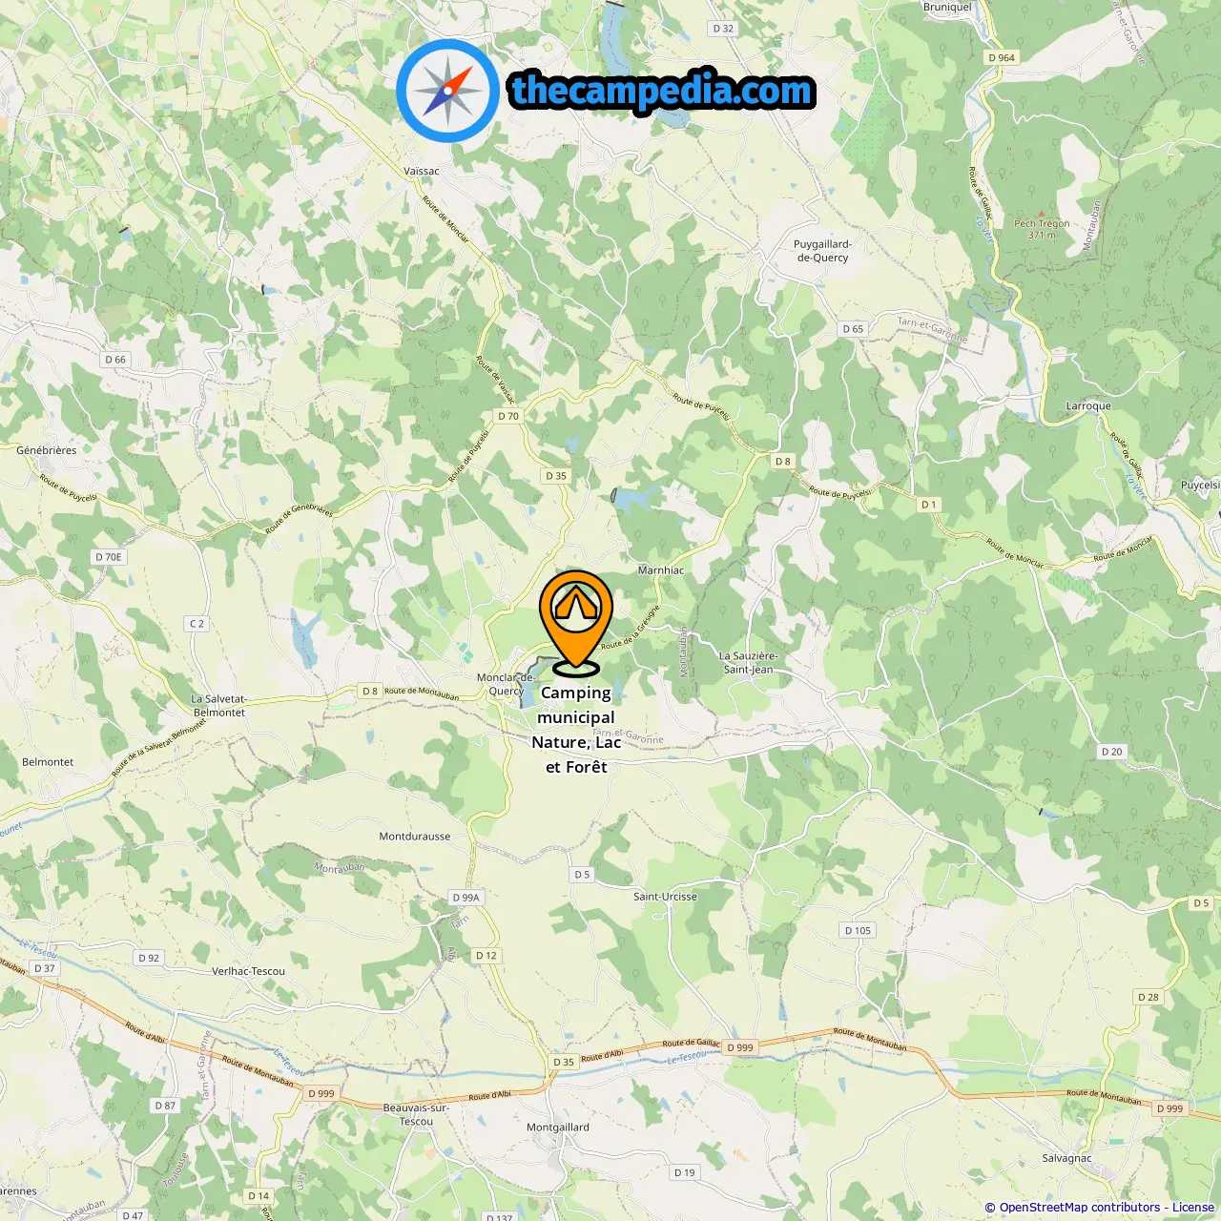
Task: Click the Pech Tregon 371 m peak label
Action: click(1042, 229)
